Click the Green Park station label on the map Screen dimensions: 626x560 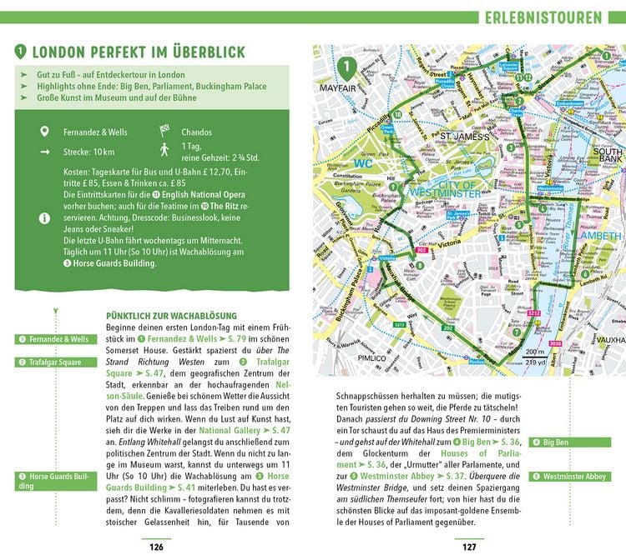[x=387, y=128]
